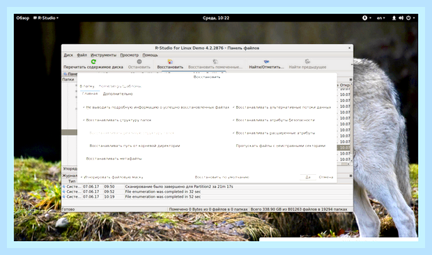Expand the toolbar overflow arrow
432x255 pixels.
click(x=351, y=64)
